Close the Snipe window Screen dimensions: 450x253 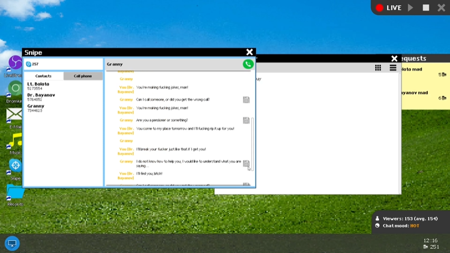249,52
